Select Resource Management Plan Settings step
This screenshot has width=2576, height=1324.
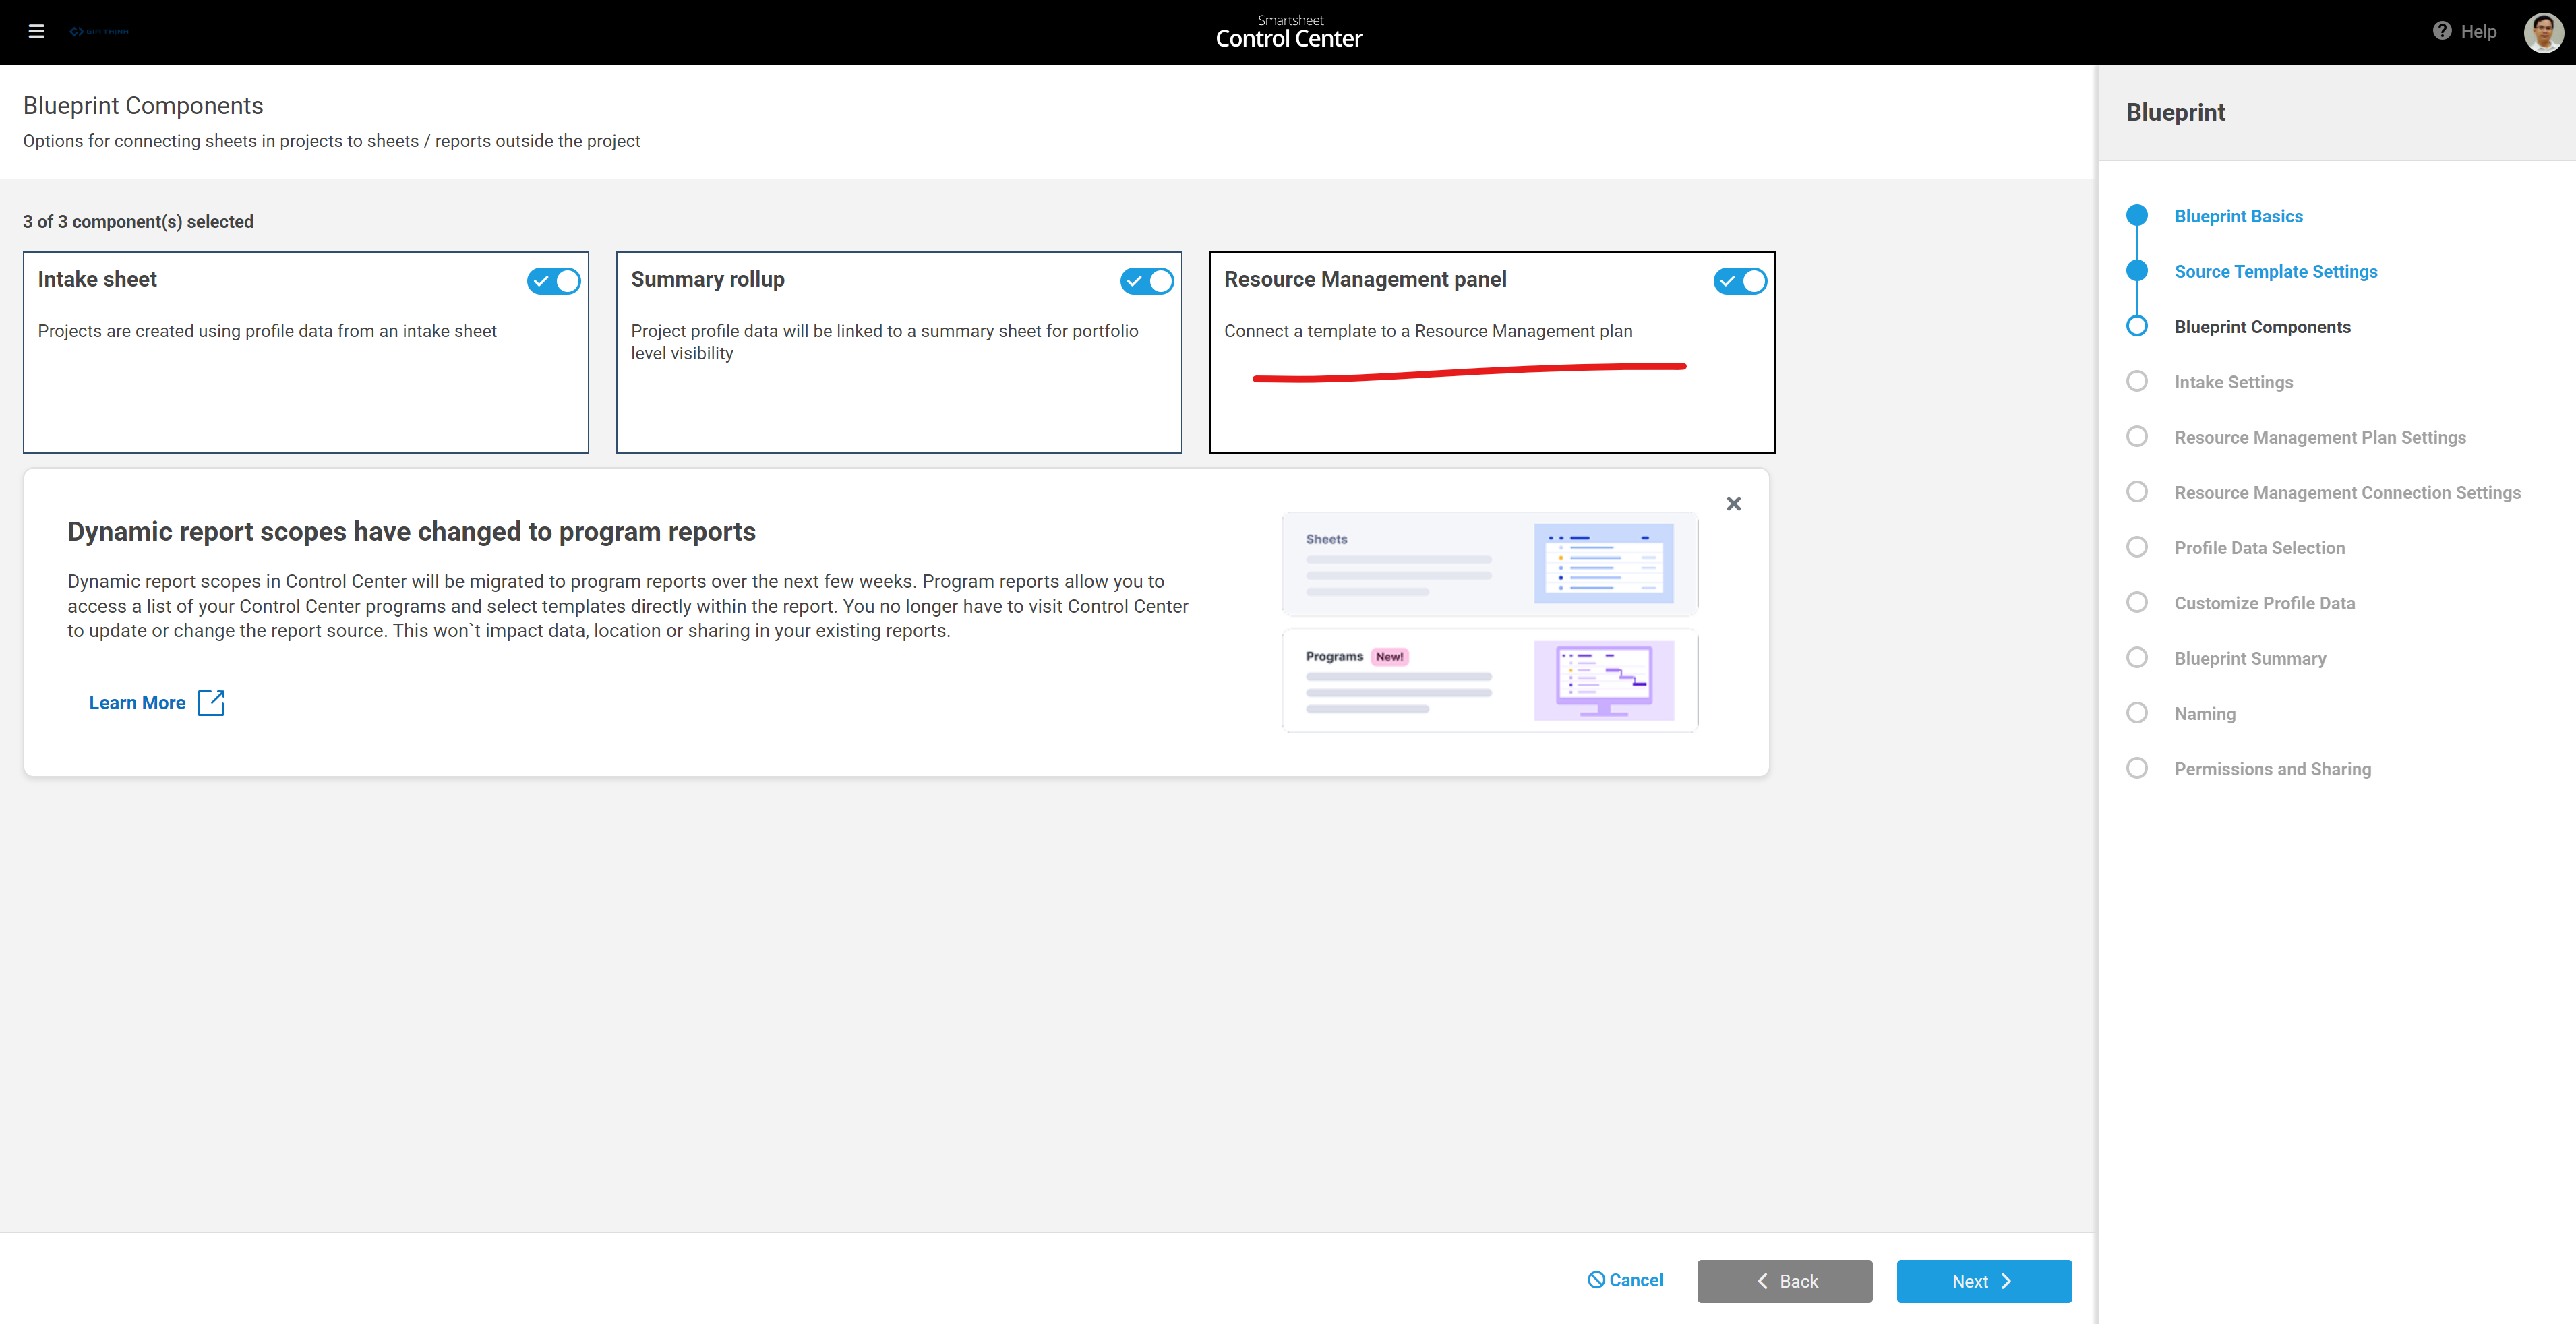(x=2320, y=437)
